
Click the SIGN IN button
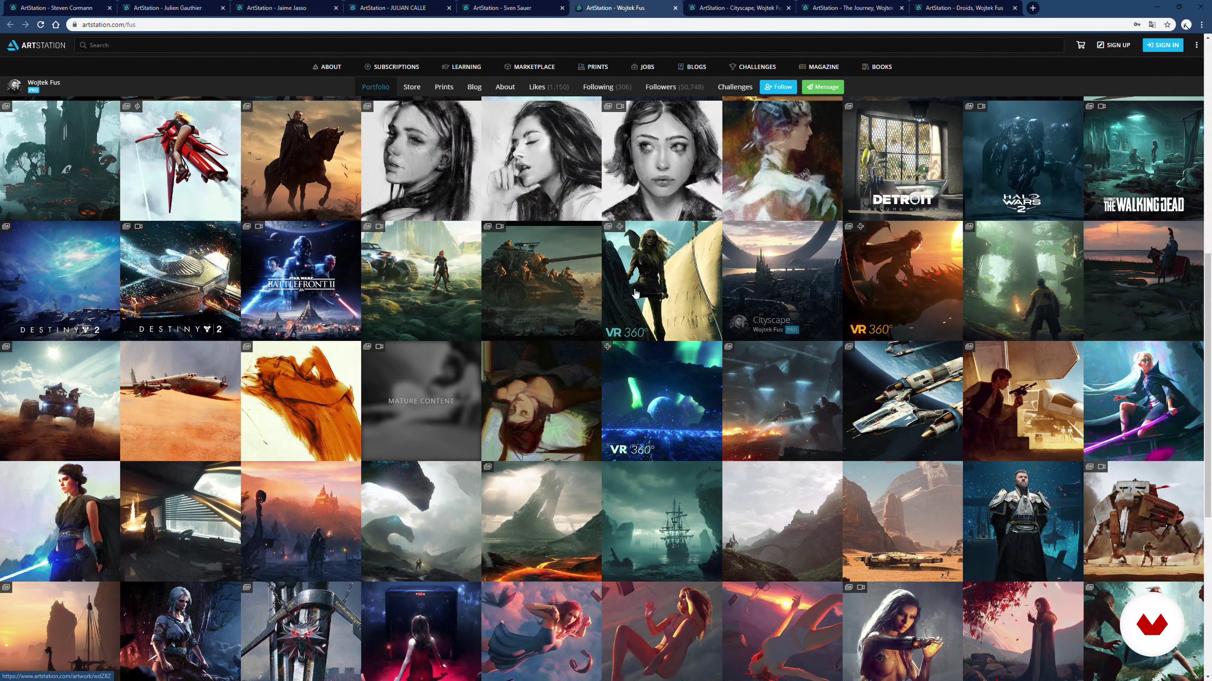[1162, 45]
